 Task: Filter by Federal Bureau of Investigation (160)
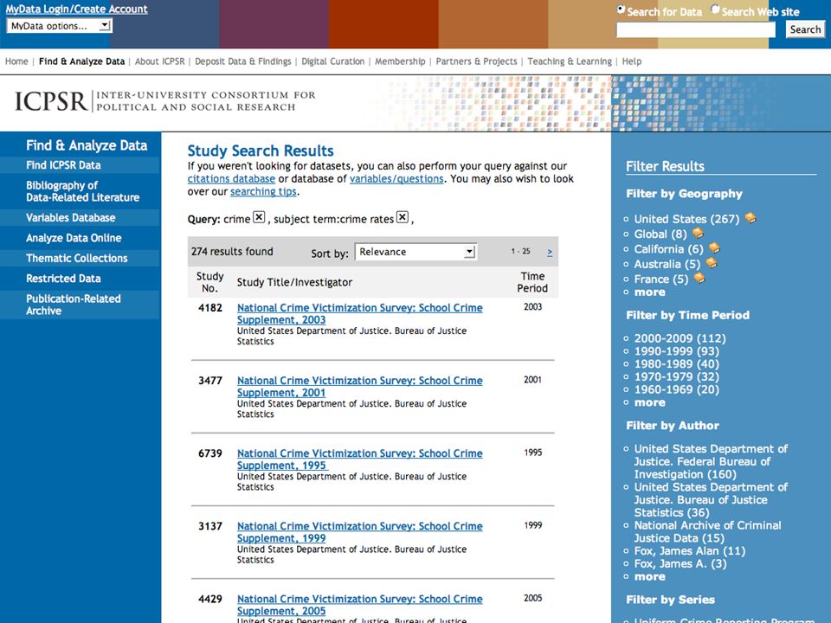[711, 461]
